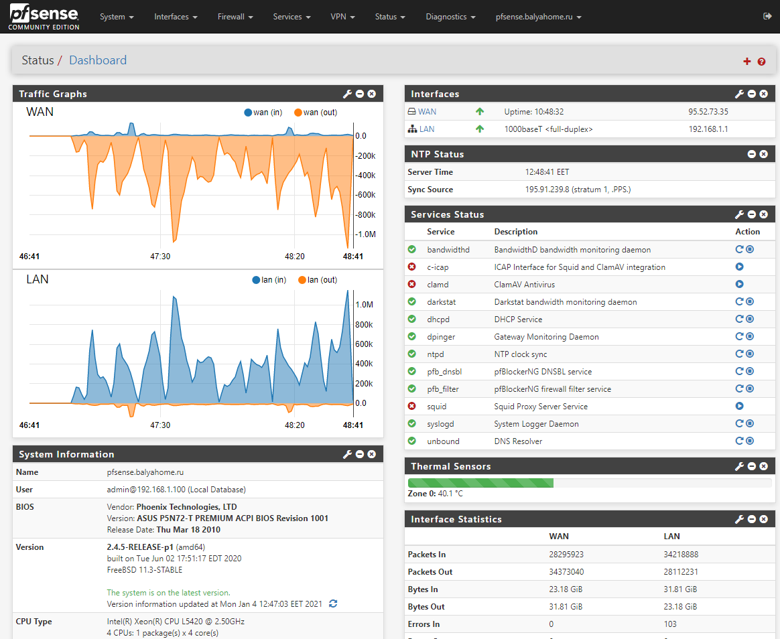The width and height of the screenshot is (780, 639).
Task: Stop the dhcpd service
Action: [750, 319]
